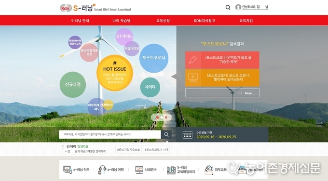
Task: Open the 의무교육 icon
Action: click(209, 170)
